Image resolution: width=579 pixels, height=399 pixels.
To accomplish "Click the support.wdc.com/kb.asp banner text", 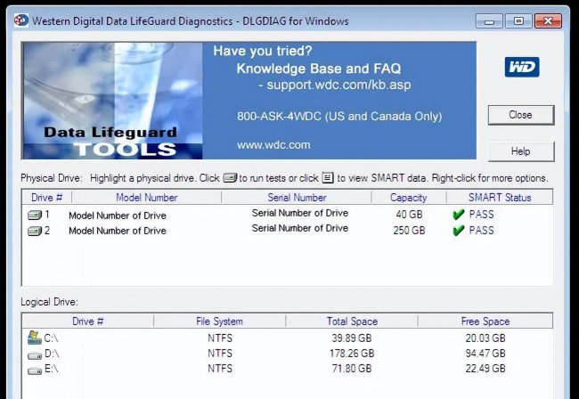I will [x=338, y=85].
